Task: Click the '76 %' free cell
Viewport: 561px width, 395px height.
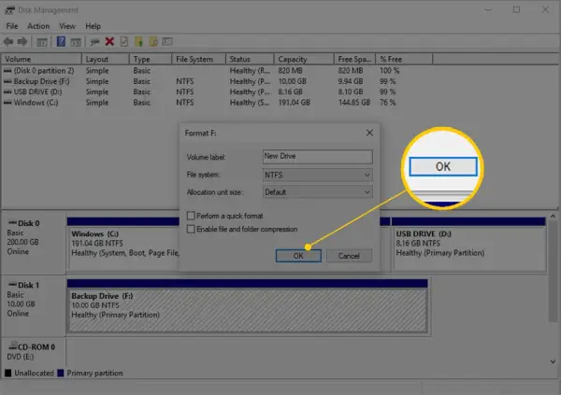Action: pyautogui.click(x=387, y=103)
